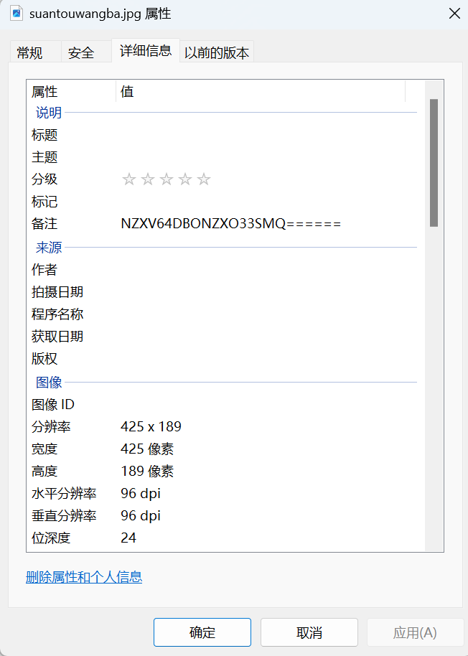Set rating to one star in 分级 row
The height and width of the screenshot is (656, 468).
128,179
